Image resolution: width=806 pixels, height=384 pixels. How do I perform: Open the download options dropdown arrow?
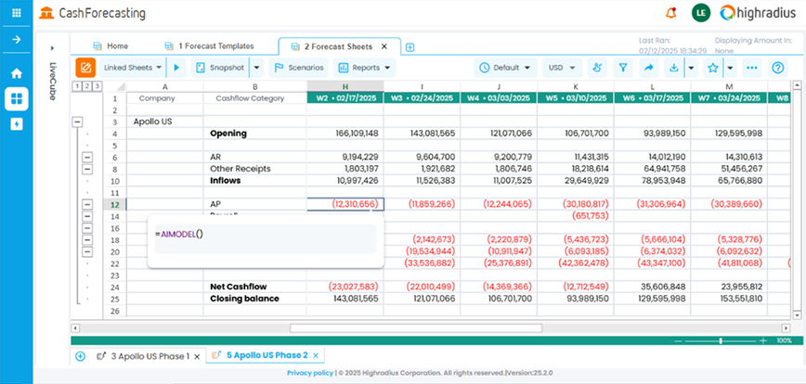[692, 68]
